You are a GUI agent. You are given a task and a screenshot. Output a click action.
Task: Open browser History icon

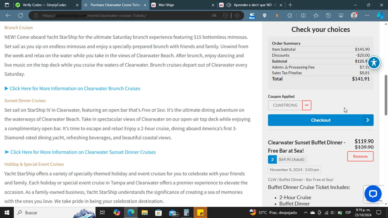[328, 16]
